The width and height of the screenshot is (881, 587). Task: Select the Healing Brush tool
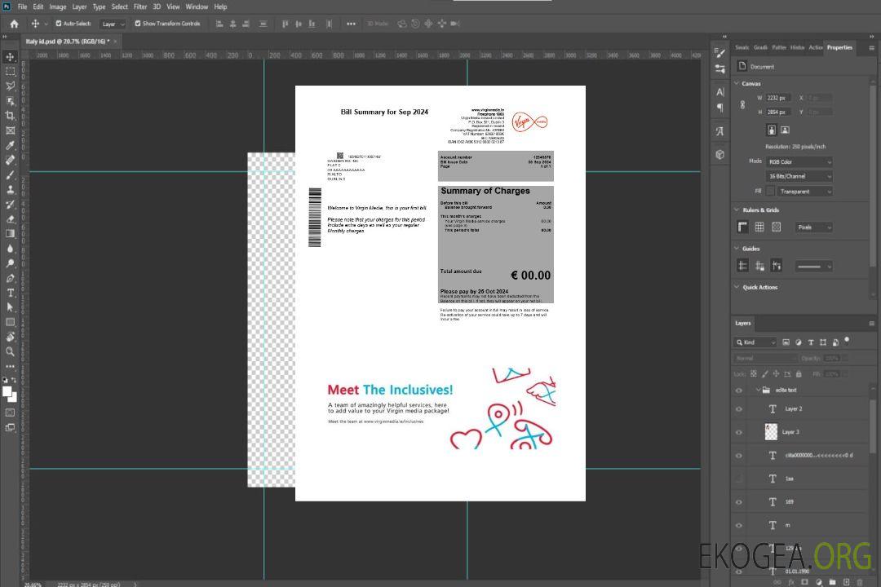10,160
